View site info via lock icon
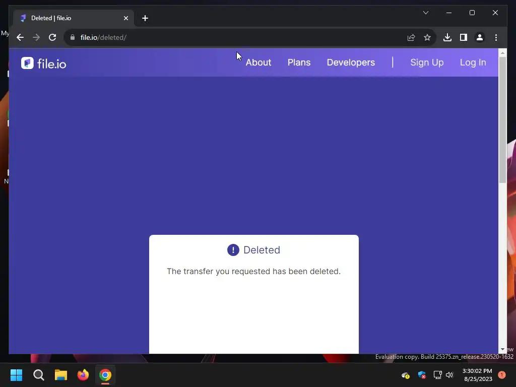Viewport: 516px width, 387px height. (x=73, y=37)
